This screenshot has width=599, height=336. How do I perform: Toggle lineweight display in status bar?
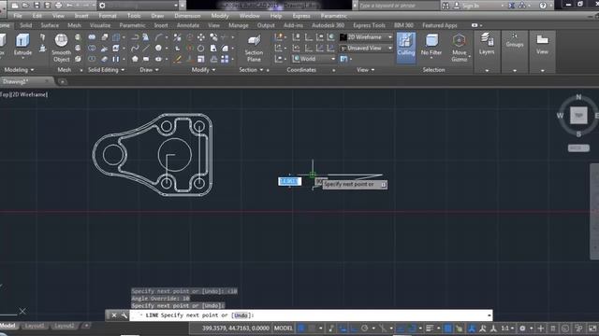430,328
